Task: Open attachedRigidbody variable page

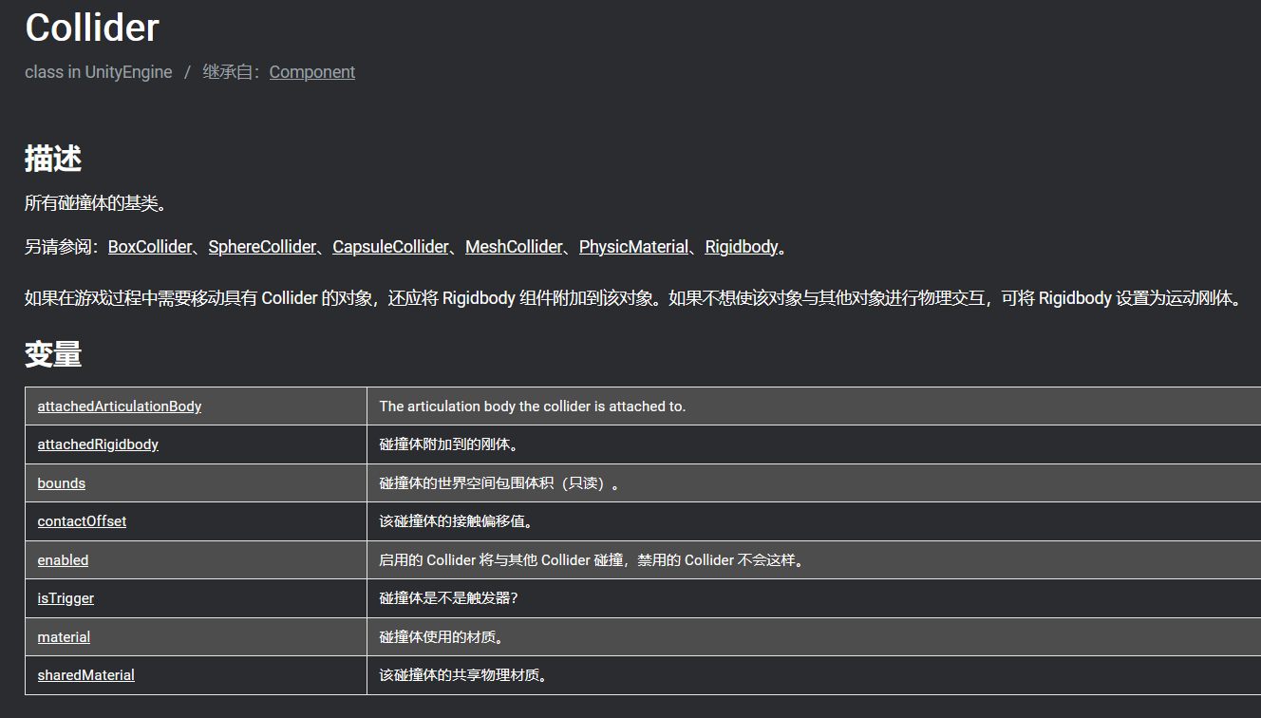Action: pyautogui.click(x=98, y=444)
